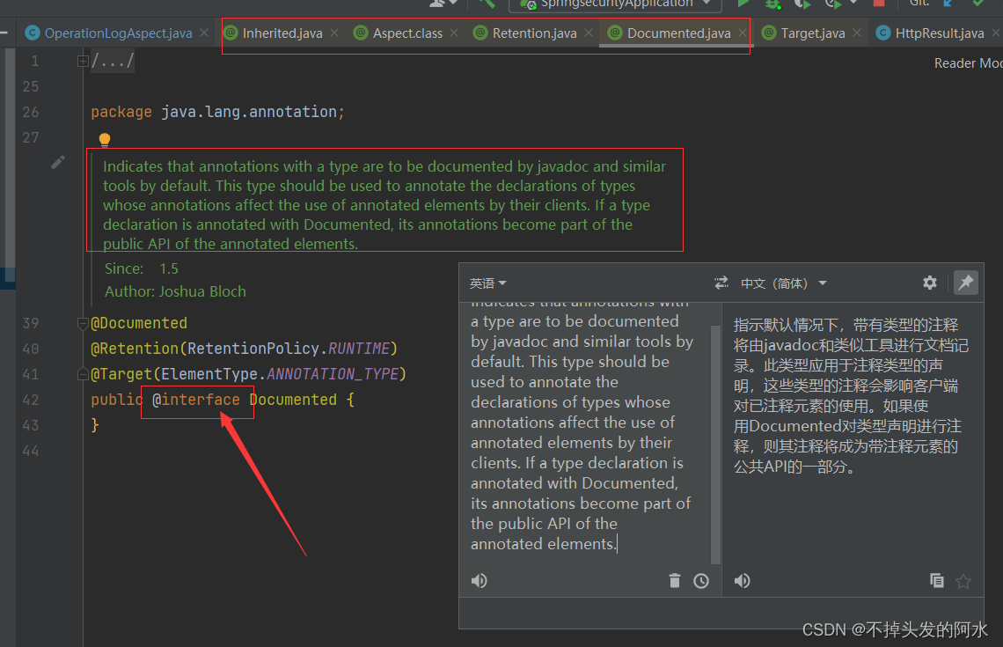Viewport: 1003px width, 647px height.
Task: Click the Chinese translation result text
Action: click(851, 395)
